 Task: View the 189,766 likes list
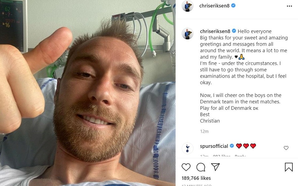196,178
